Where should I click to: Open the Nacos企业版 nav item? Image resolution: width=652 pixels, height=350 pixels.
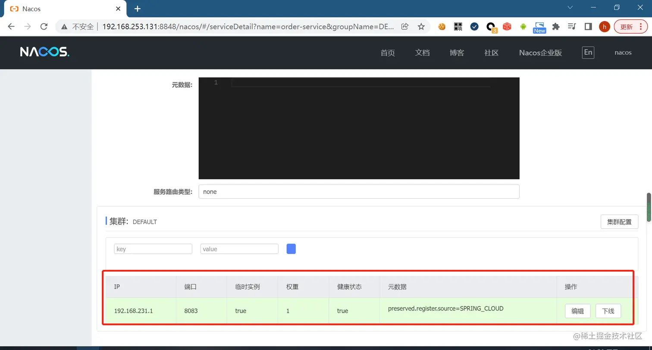pos(540,53)
